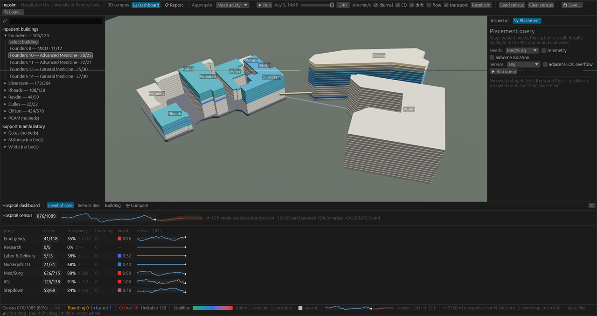Enable adjacent-LOC overflow checkbox
The image size is (597, 316).
coord(545,64)
